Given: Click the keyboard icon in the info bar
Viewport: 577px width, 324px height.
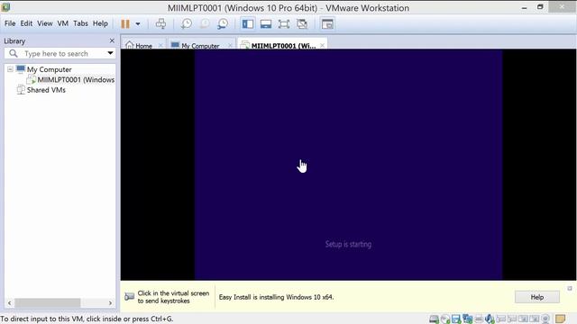Looking at the screenshot, I should click(x=130, y=297).
